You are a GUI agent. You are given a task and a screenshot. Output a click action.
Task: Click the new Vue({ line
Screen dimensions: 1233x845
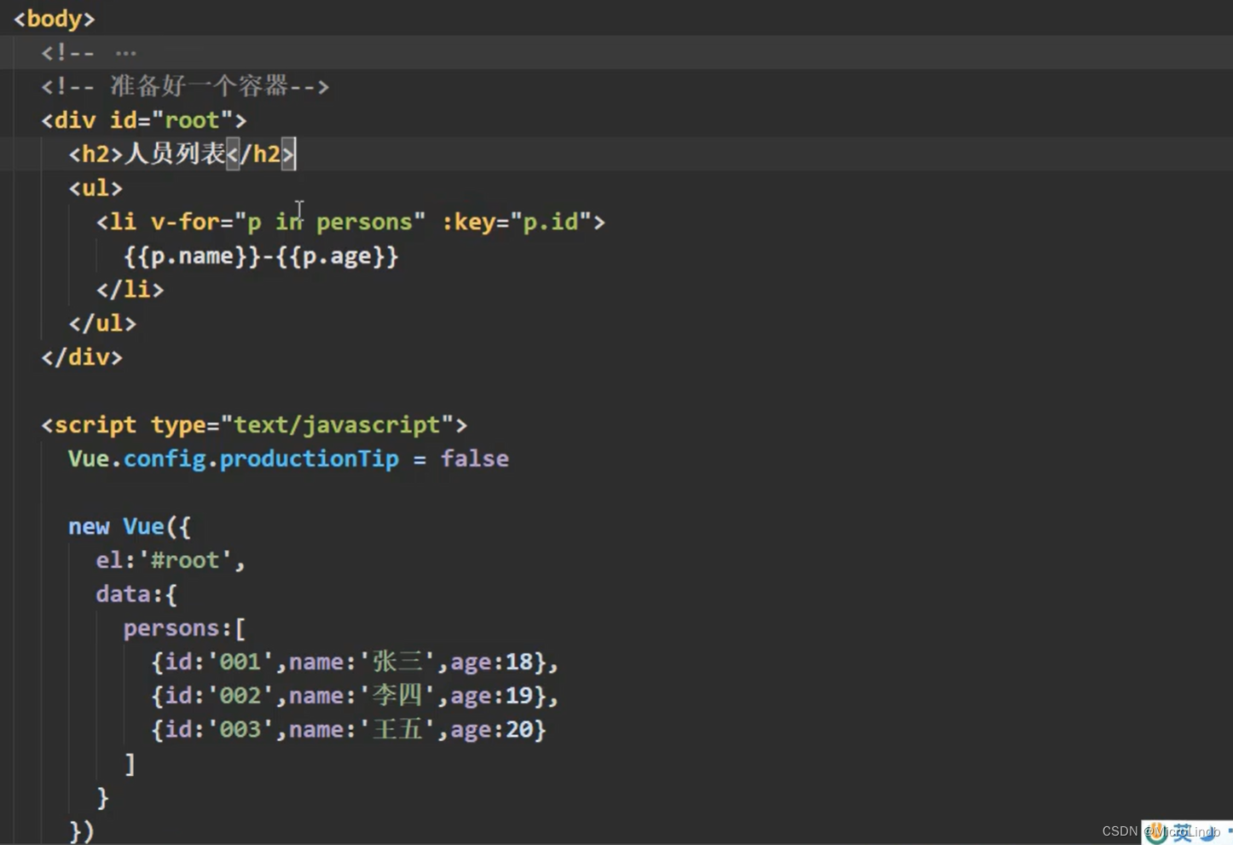pos(130,526)
